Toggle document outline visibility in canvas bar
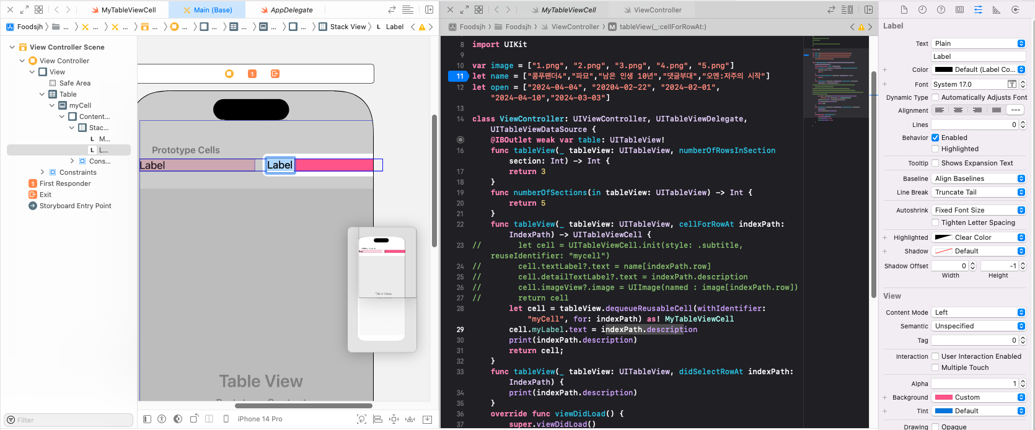The image size is (1035, 430). (147, 419)
